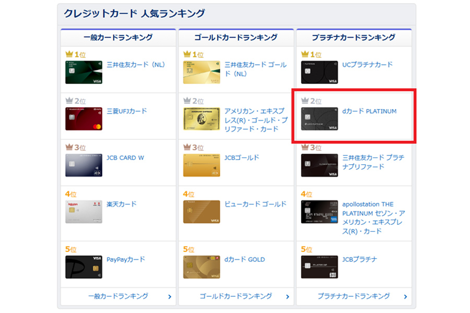Open the 三菱UFJカード card image
This screenshot has height=313, width=470.
(84, 118)
